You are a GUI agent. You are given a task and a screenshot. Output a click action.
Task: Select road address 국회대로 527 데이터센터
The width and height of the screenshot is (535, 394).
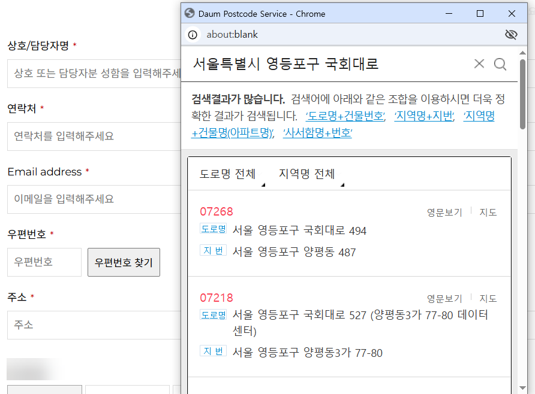click(x=360, y=323)
